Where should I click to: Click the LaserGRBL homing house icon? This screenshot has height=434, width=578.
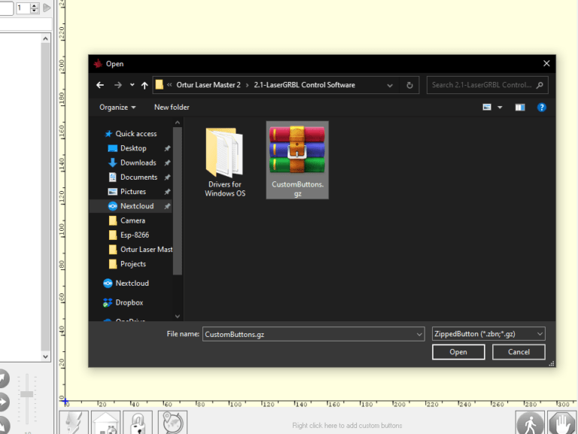106,422
